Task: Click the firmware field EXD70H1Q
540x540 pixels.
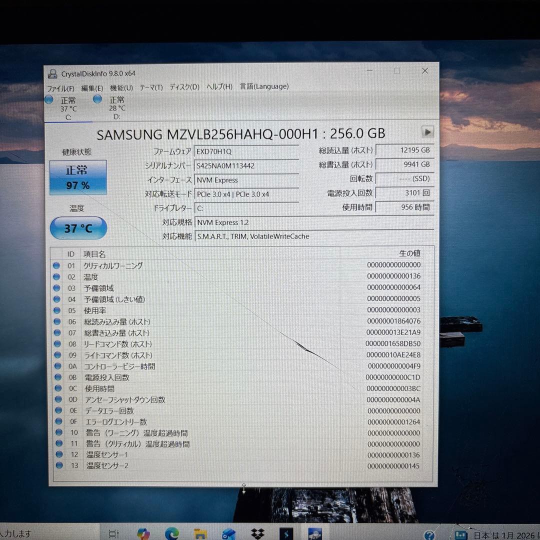Action: tap(246, 151)
